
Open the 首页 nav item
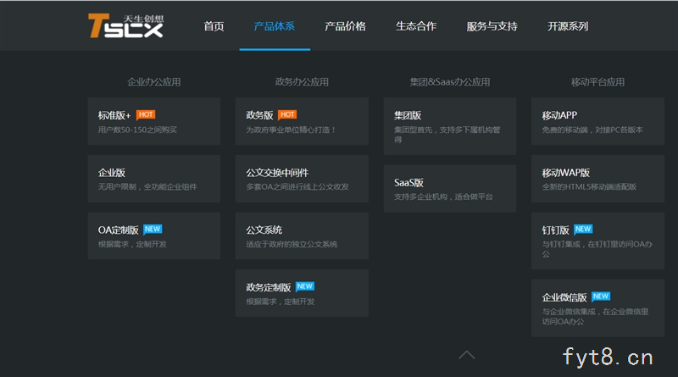click(214, 26)
